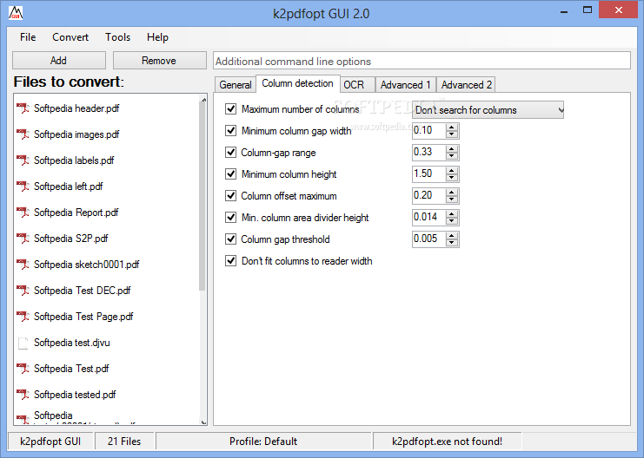Click the 0.33 column-gap range field
The height and width of the screenshot is (458, 644).
(429, 153)
